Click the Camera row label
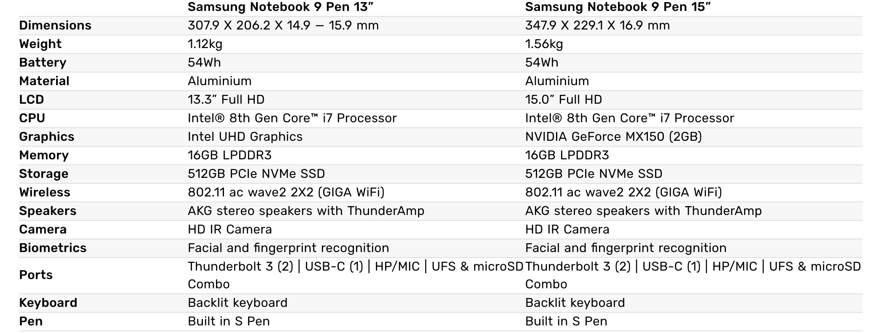885x333 pixels. 43,229
